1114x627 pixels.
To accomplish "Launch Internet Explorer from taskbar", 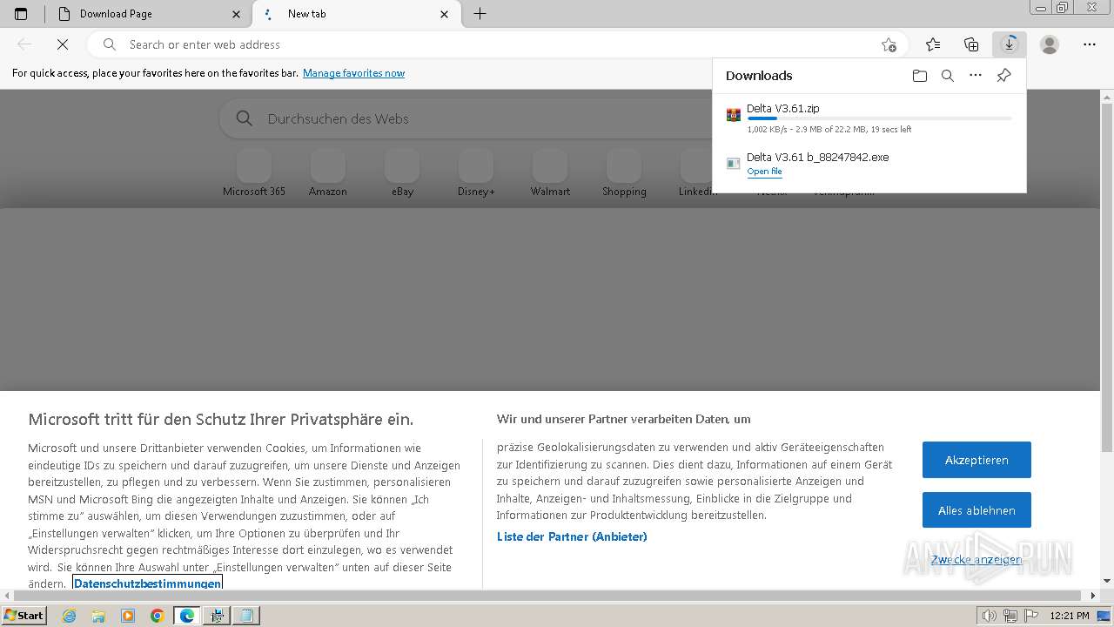I will (70, 616).
